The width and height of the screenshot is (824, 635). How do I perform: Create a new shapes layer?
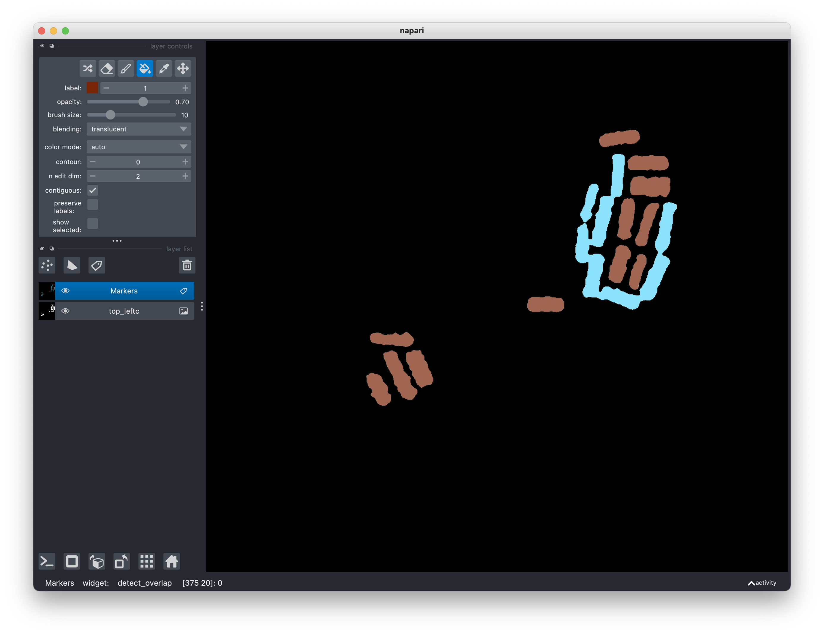tap(72, 265)
